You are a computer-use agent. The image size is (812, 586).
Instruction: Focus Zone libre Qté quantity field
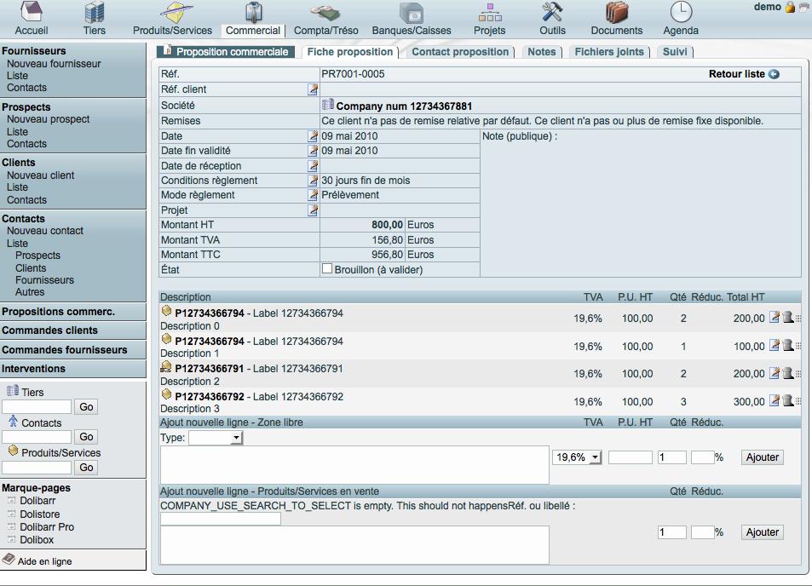point(671,457)
